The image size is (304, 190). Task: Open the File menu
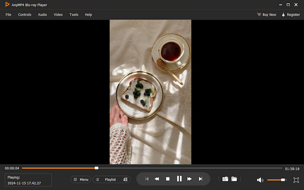pyautogui.click(x=8, y=14)
